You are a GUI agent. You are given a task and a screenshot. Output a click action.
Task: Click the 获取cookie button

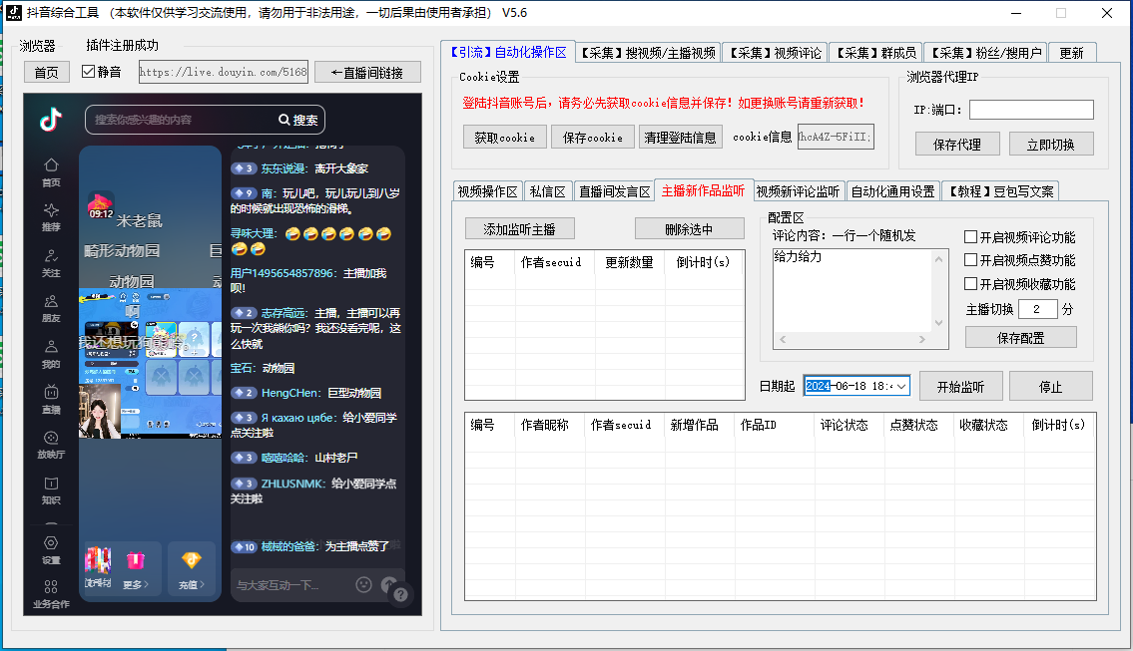point(504,138)
